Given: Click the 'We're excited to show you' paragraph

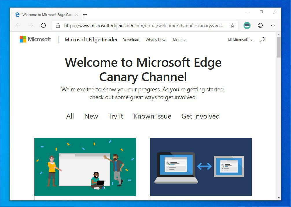Looking at the screenshot, I should click(143, 93).
